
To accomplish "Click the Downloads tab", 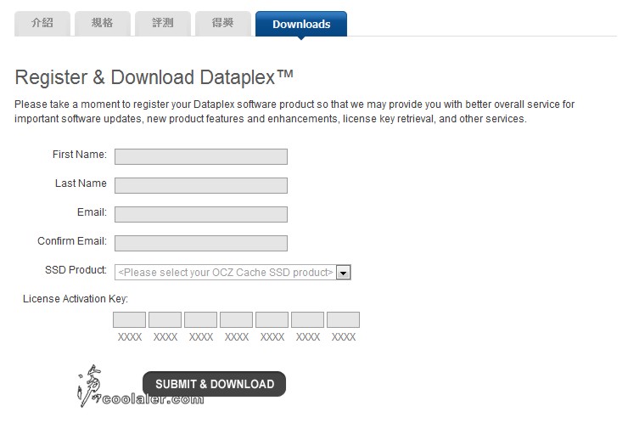I will (301, 24).
